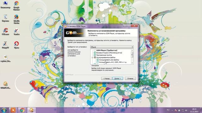Screen dimensions: 202x113
Task: Open the installation type dropdown
Action: 112,47
